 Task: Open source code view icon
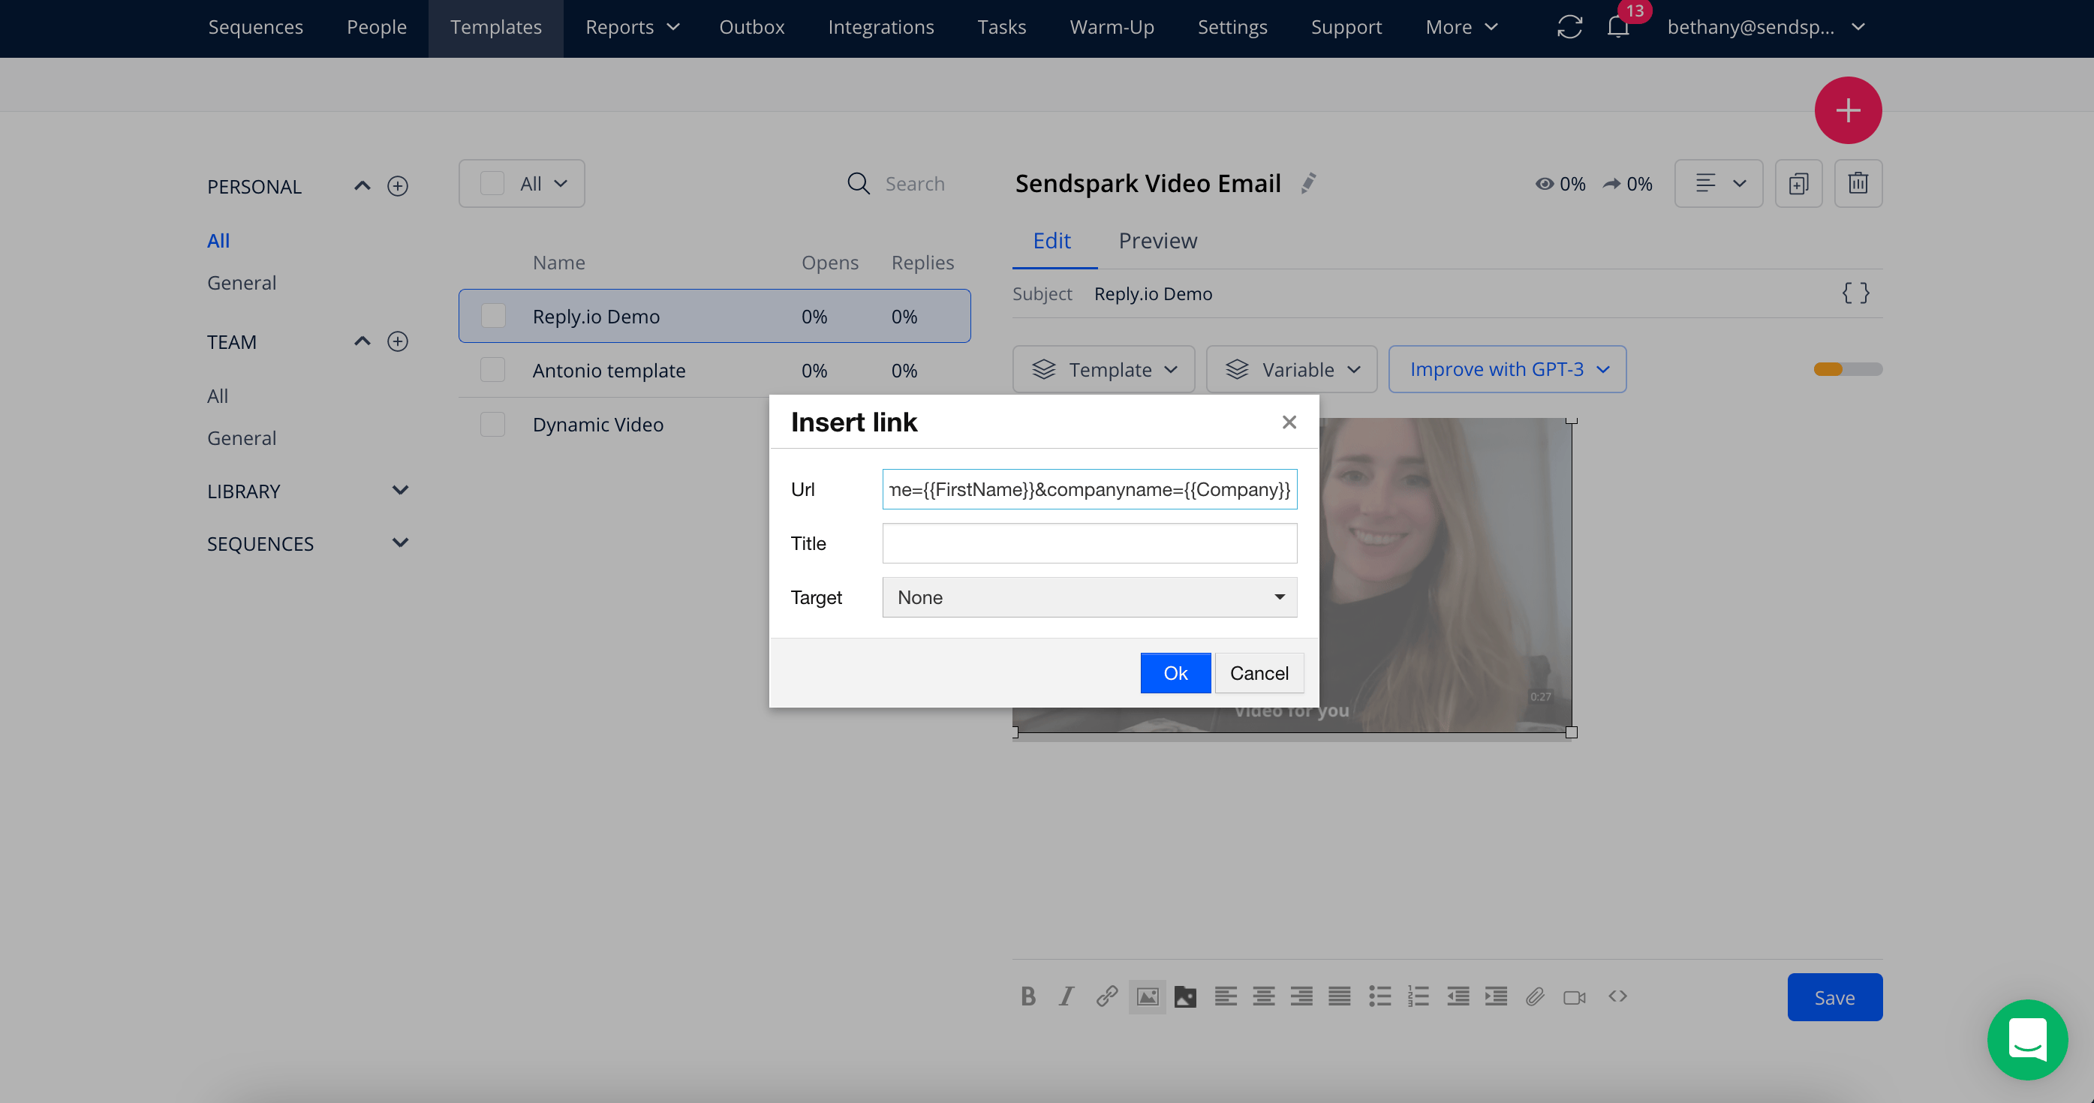(x=1617, y=996)
